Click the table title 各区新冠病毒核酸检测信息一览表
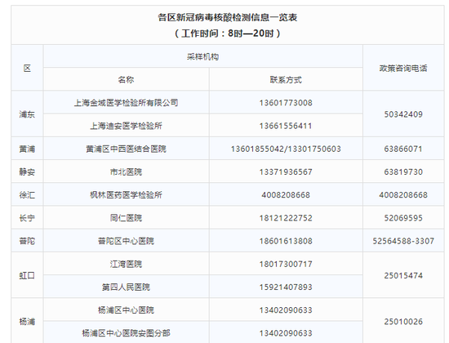The image size is (449, 343). pos(228,17)
